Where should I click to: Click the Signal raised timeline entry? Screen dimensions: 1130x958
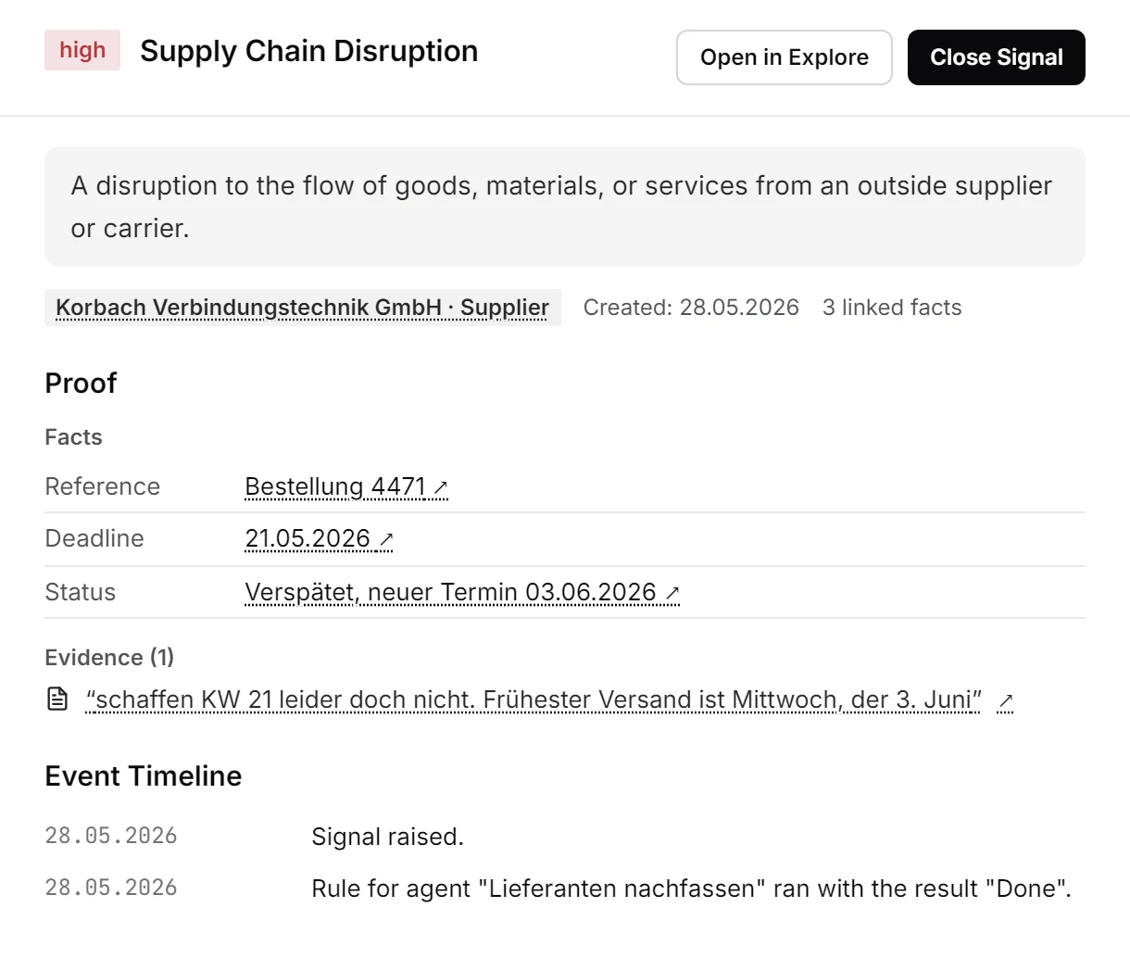coord(387,837)
